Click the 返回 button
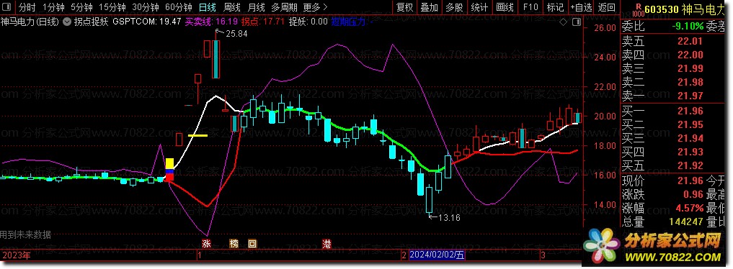733x269 pixels. point(606,7)
